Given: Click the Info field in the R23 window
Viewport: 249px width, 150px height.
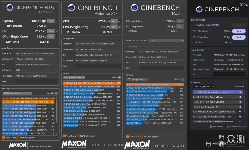Looking at the screenshot, I should 162,68.
